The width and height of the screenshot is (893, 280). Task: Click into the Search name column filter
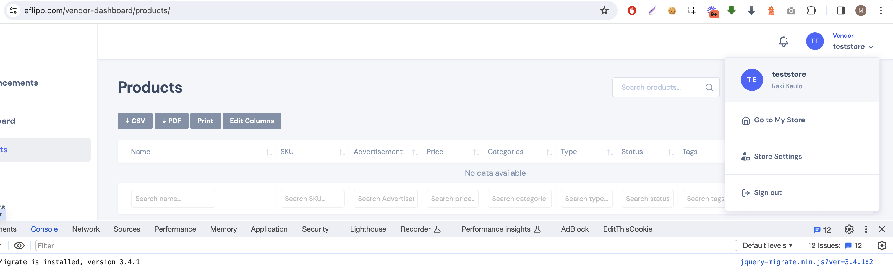pos(173,199)
